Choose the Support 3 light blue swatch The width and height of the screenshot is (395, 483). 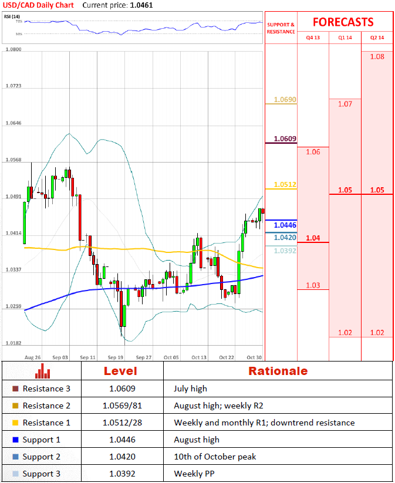point(15,474)
